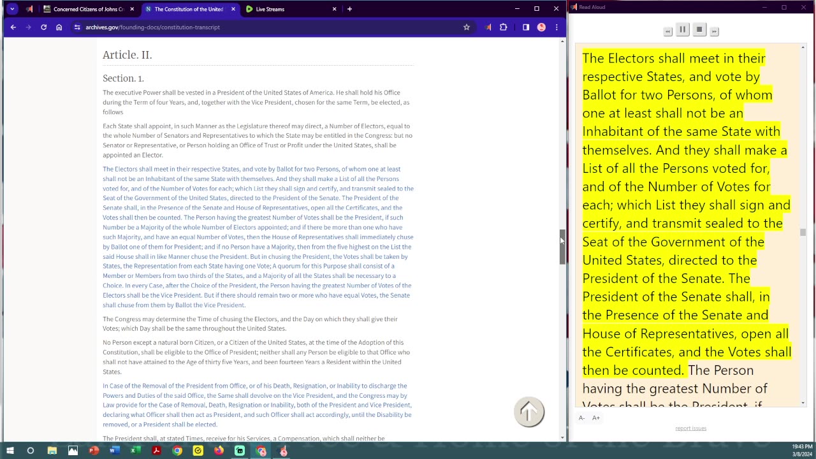Open Chrome three-dot menu

click(x=557, y=27)
